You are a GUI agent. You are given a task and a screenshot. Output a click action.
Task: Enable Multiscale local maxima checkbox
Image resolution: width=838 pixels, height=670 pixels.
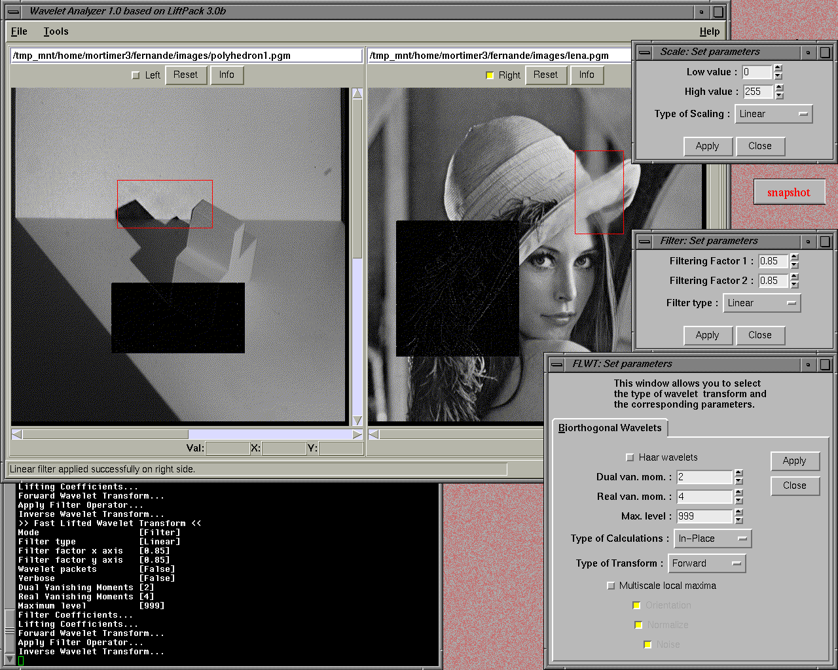tap(611, 586)
